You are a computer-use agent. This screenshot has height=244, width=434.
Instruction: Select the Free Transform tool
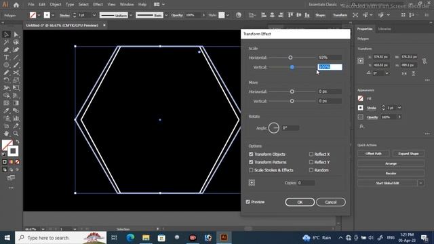[16, 88]
